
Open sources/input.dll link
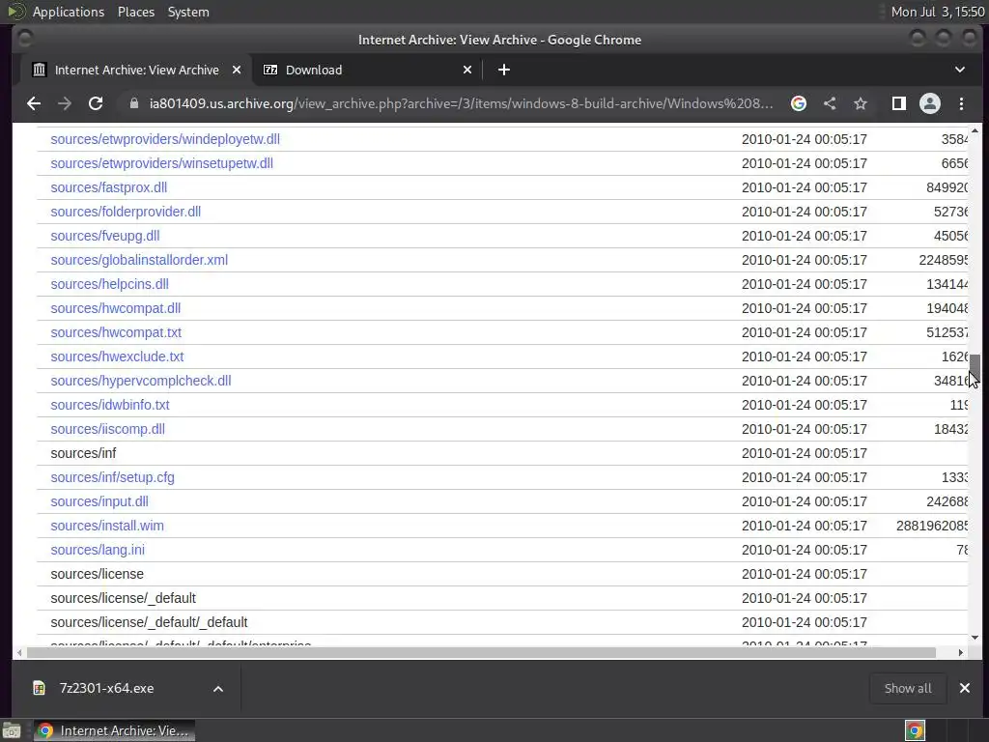pyautogui.click(x=99, y=501)
